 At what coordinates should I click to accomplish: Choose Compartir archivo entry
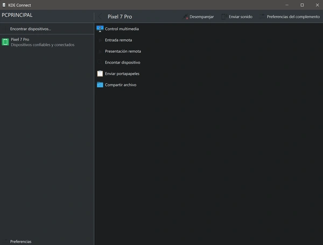[x=208, y=85]
